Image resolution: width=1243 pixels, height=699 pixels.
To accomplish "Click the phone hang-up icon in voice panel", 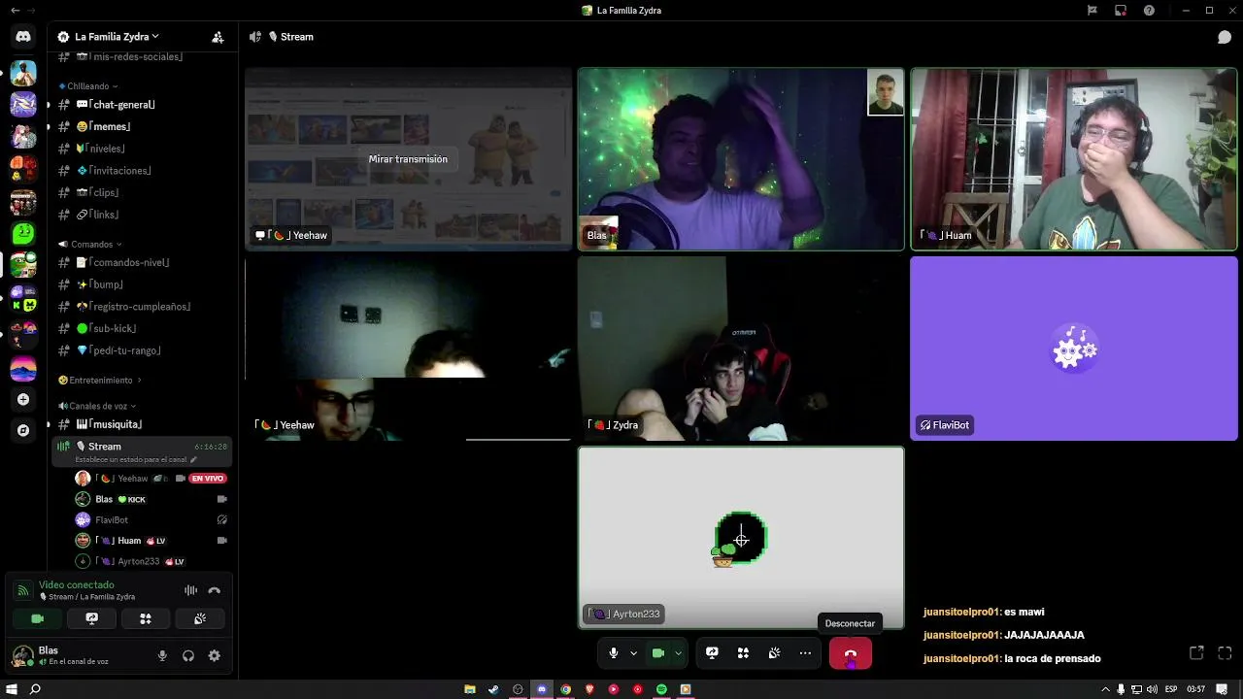I will [215, 590].
